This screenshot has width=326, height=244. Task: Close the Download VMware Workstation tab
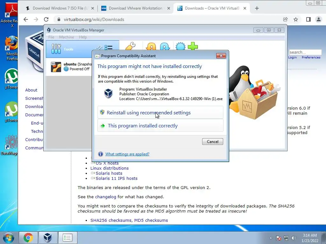(x=169, y=8)
